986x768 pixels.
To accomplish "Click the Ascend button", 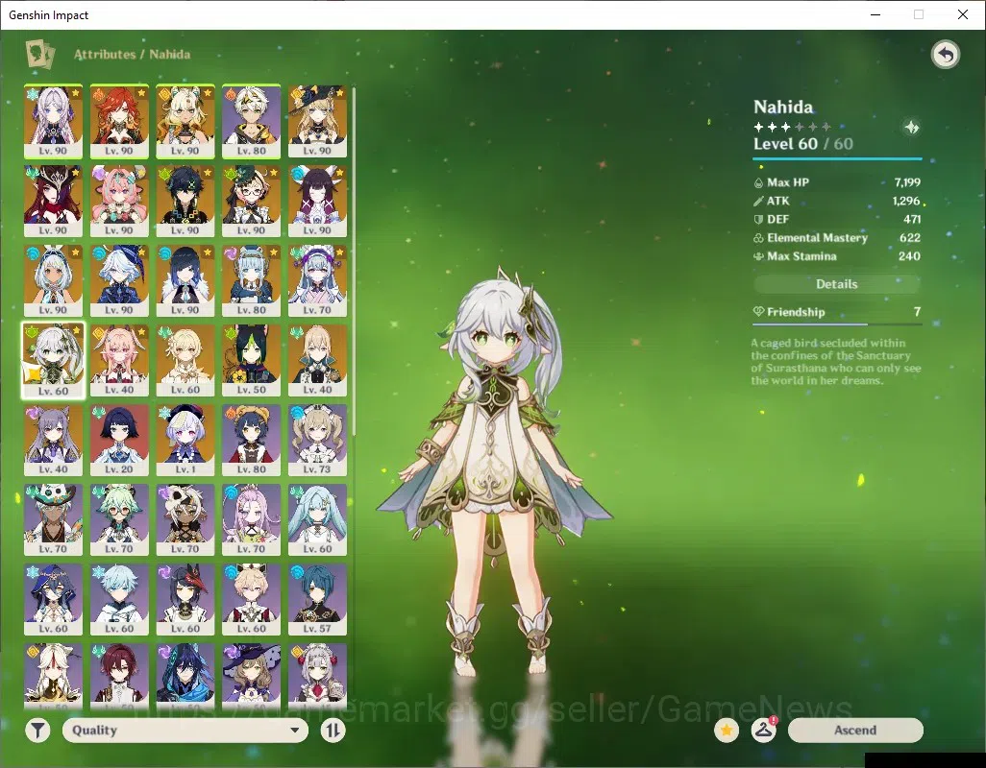I will (855, 731).
